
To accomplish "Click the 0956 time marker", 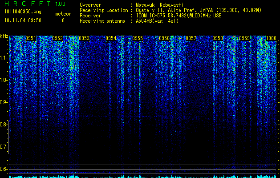I will coord(164,38).
